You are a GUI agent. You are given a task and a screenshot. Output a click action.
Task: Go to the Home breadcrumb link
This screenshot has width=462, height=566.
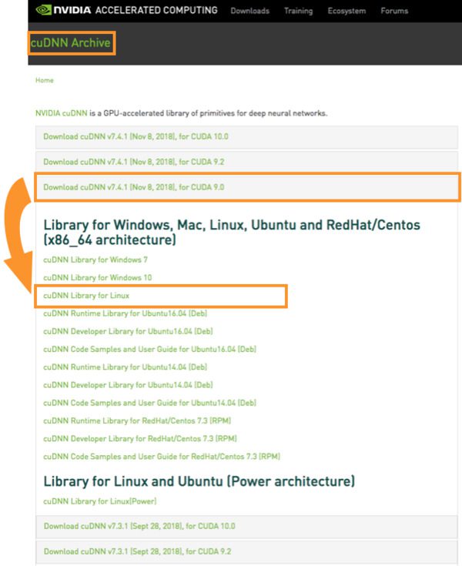click(45, 80)
